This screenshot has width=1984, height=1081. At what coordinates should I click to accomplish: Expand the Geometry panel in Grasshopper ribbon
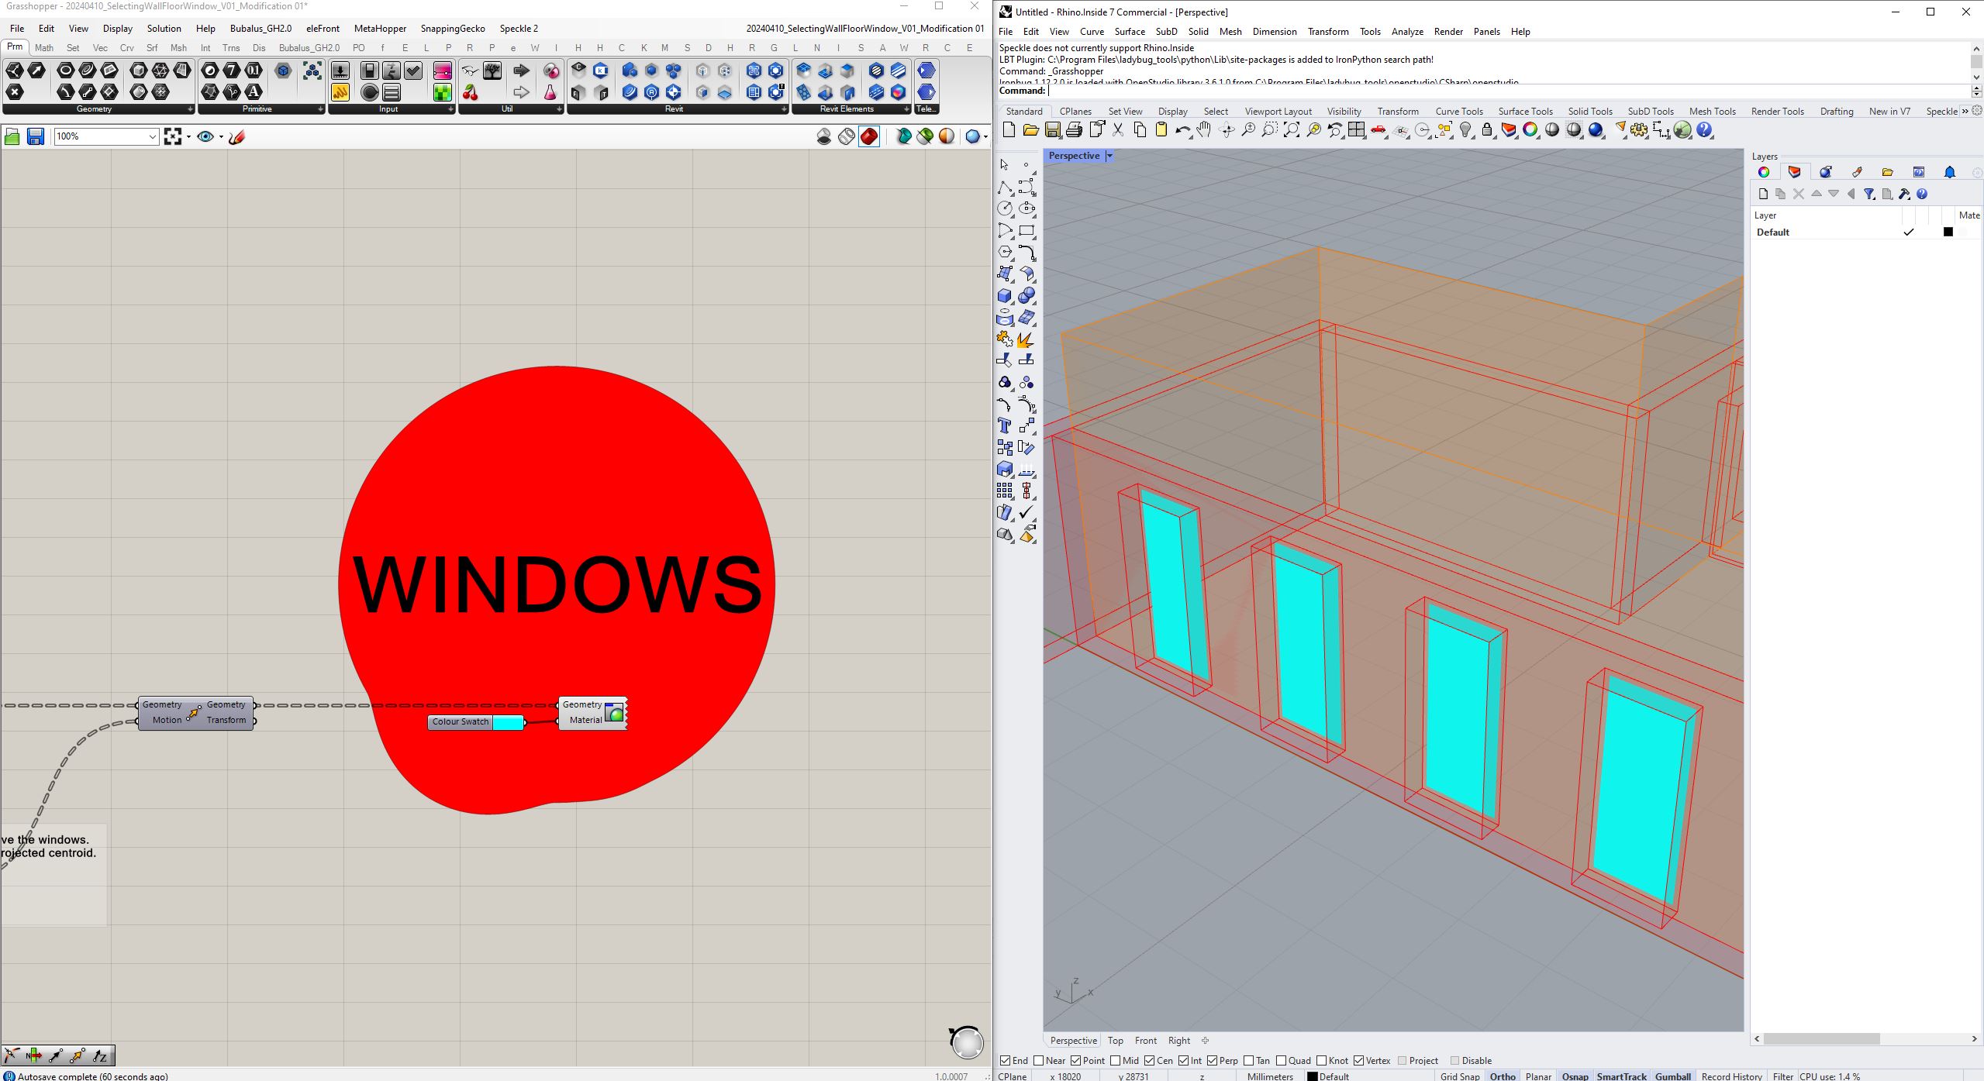pyautogui.click(x=190, y=109)
